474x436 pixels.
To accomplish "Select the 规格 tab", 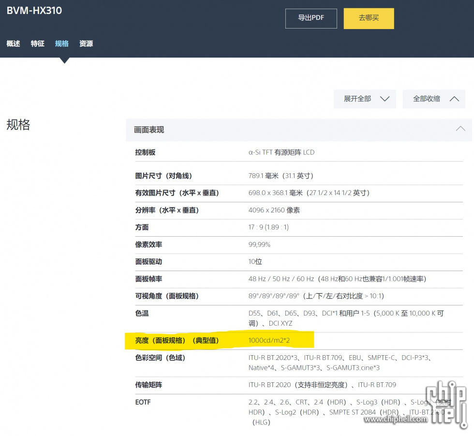I will pyautogui.click(x=62, y=44).
